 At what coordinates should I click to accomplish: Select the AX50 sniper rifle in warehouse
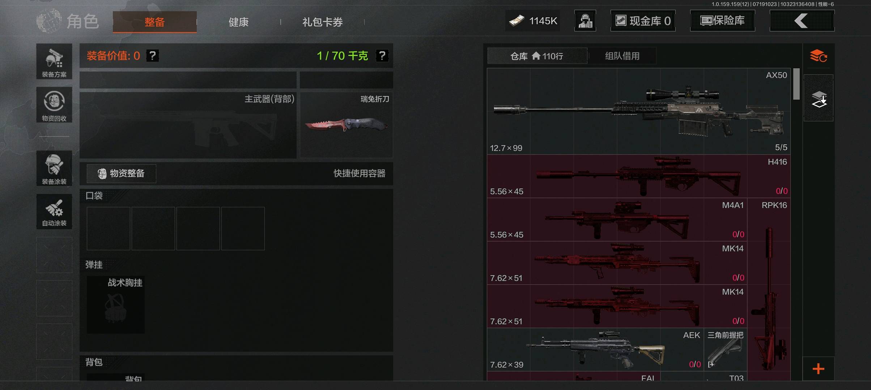coord(639,111)
